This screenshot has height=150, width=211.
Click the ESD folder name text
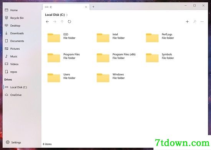click(66, 34)
